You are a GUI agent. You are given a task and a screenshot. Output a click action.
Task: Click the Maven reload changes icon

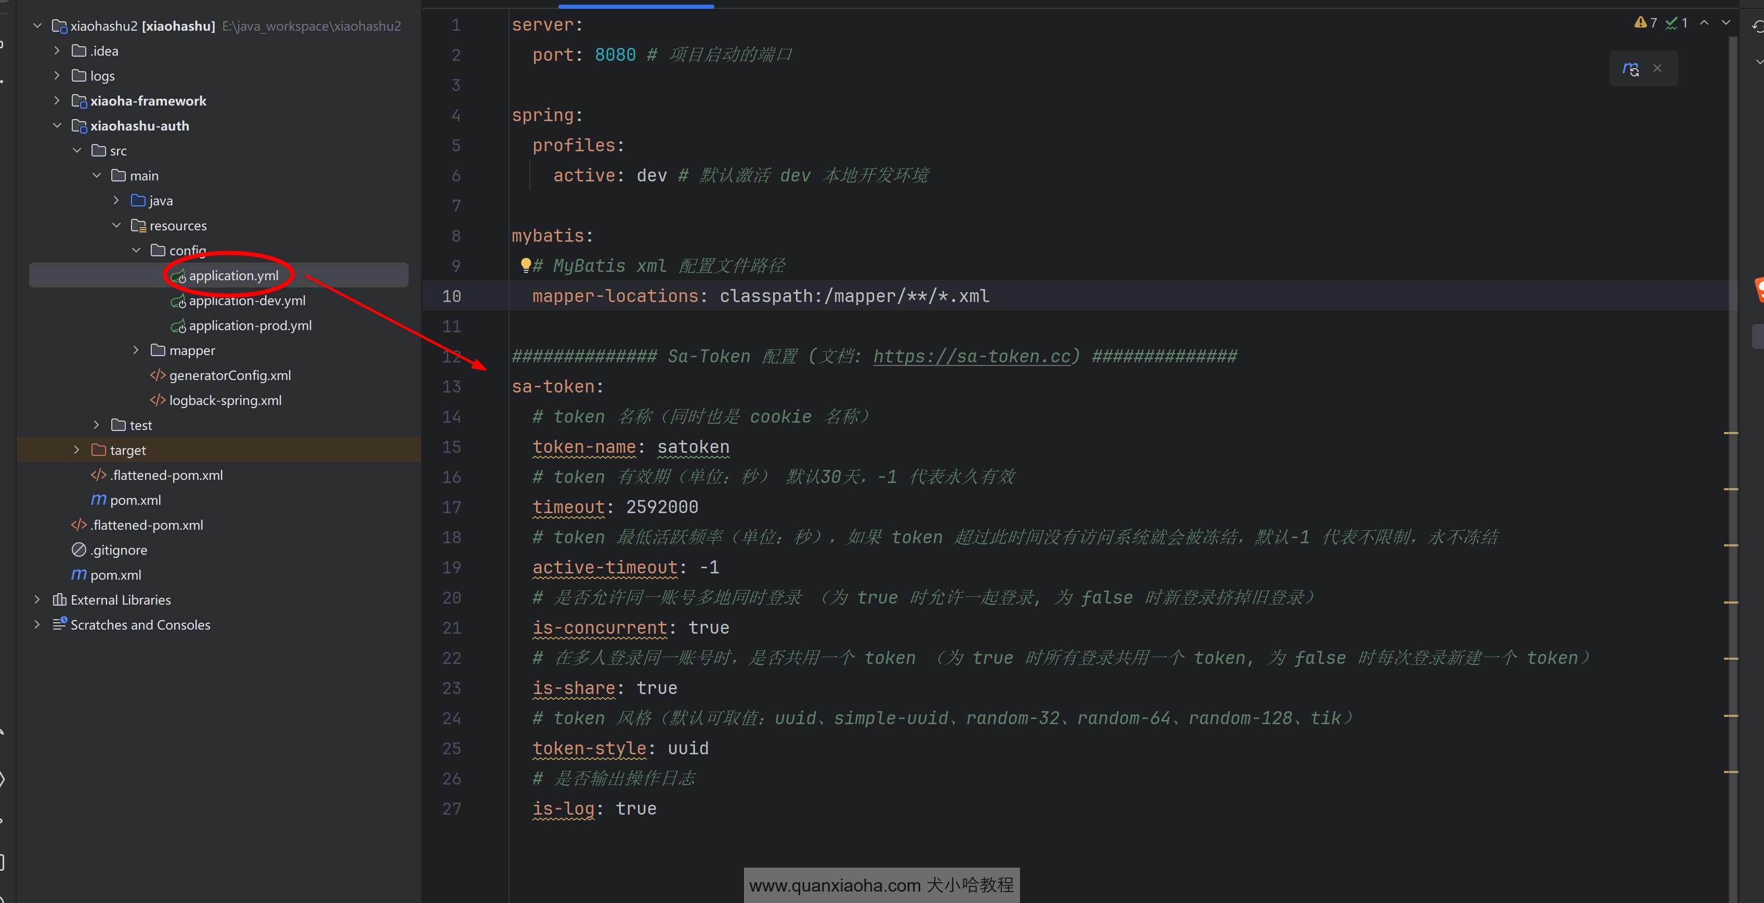pyautogui.click(x=1630, y=69)
